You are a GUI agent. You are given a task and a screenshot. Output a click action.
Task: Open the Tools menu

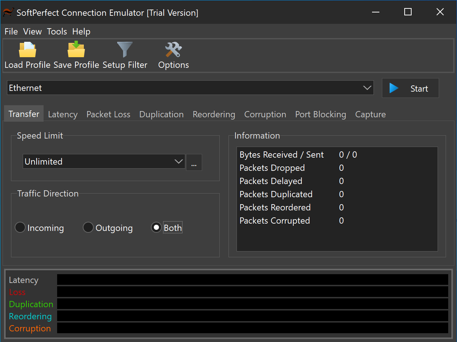coord(57,32)
